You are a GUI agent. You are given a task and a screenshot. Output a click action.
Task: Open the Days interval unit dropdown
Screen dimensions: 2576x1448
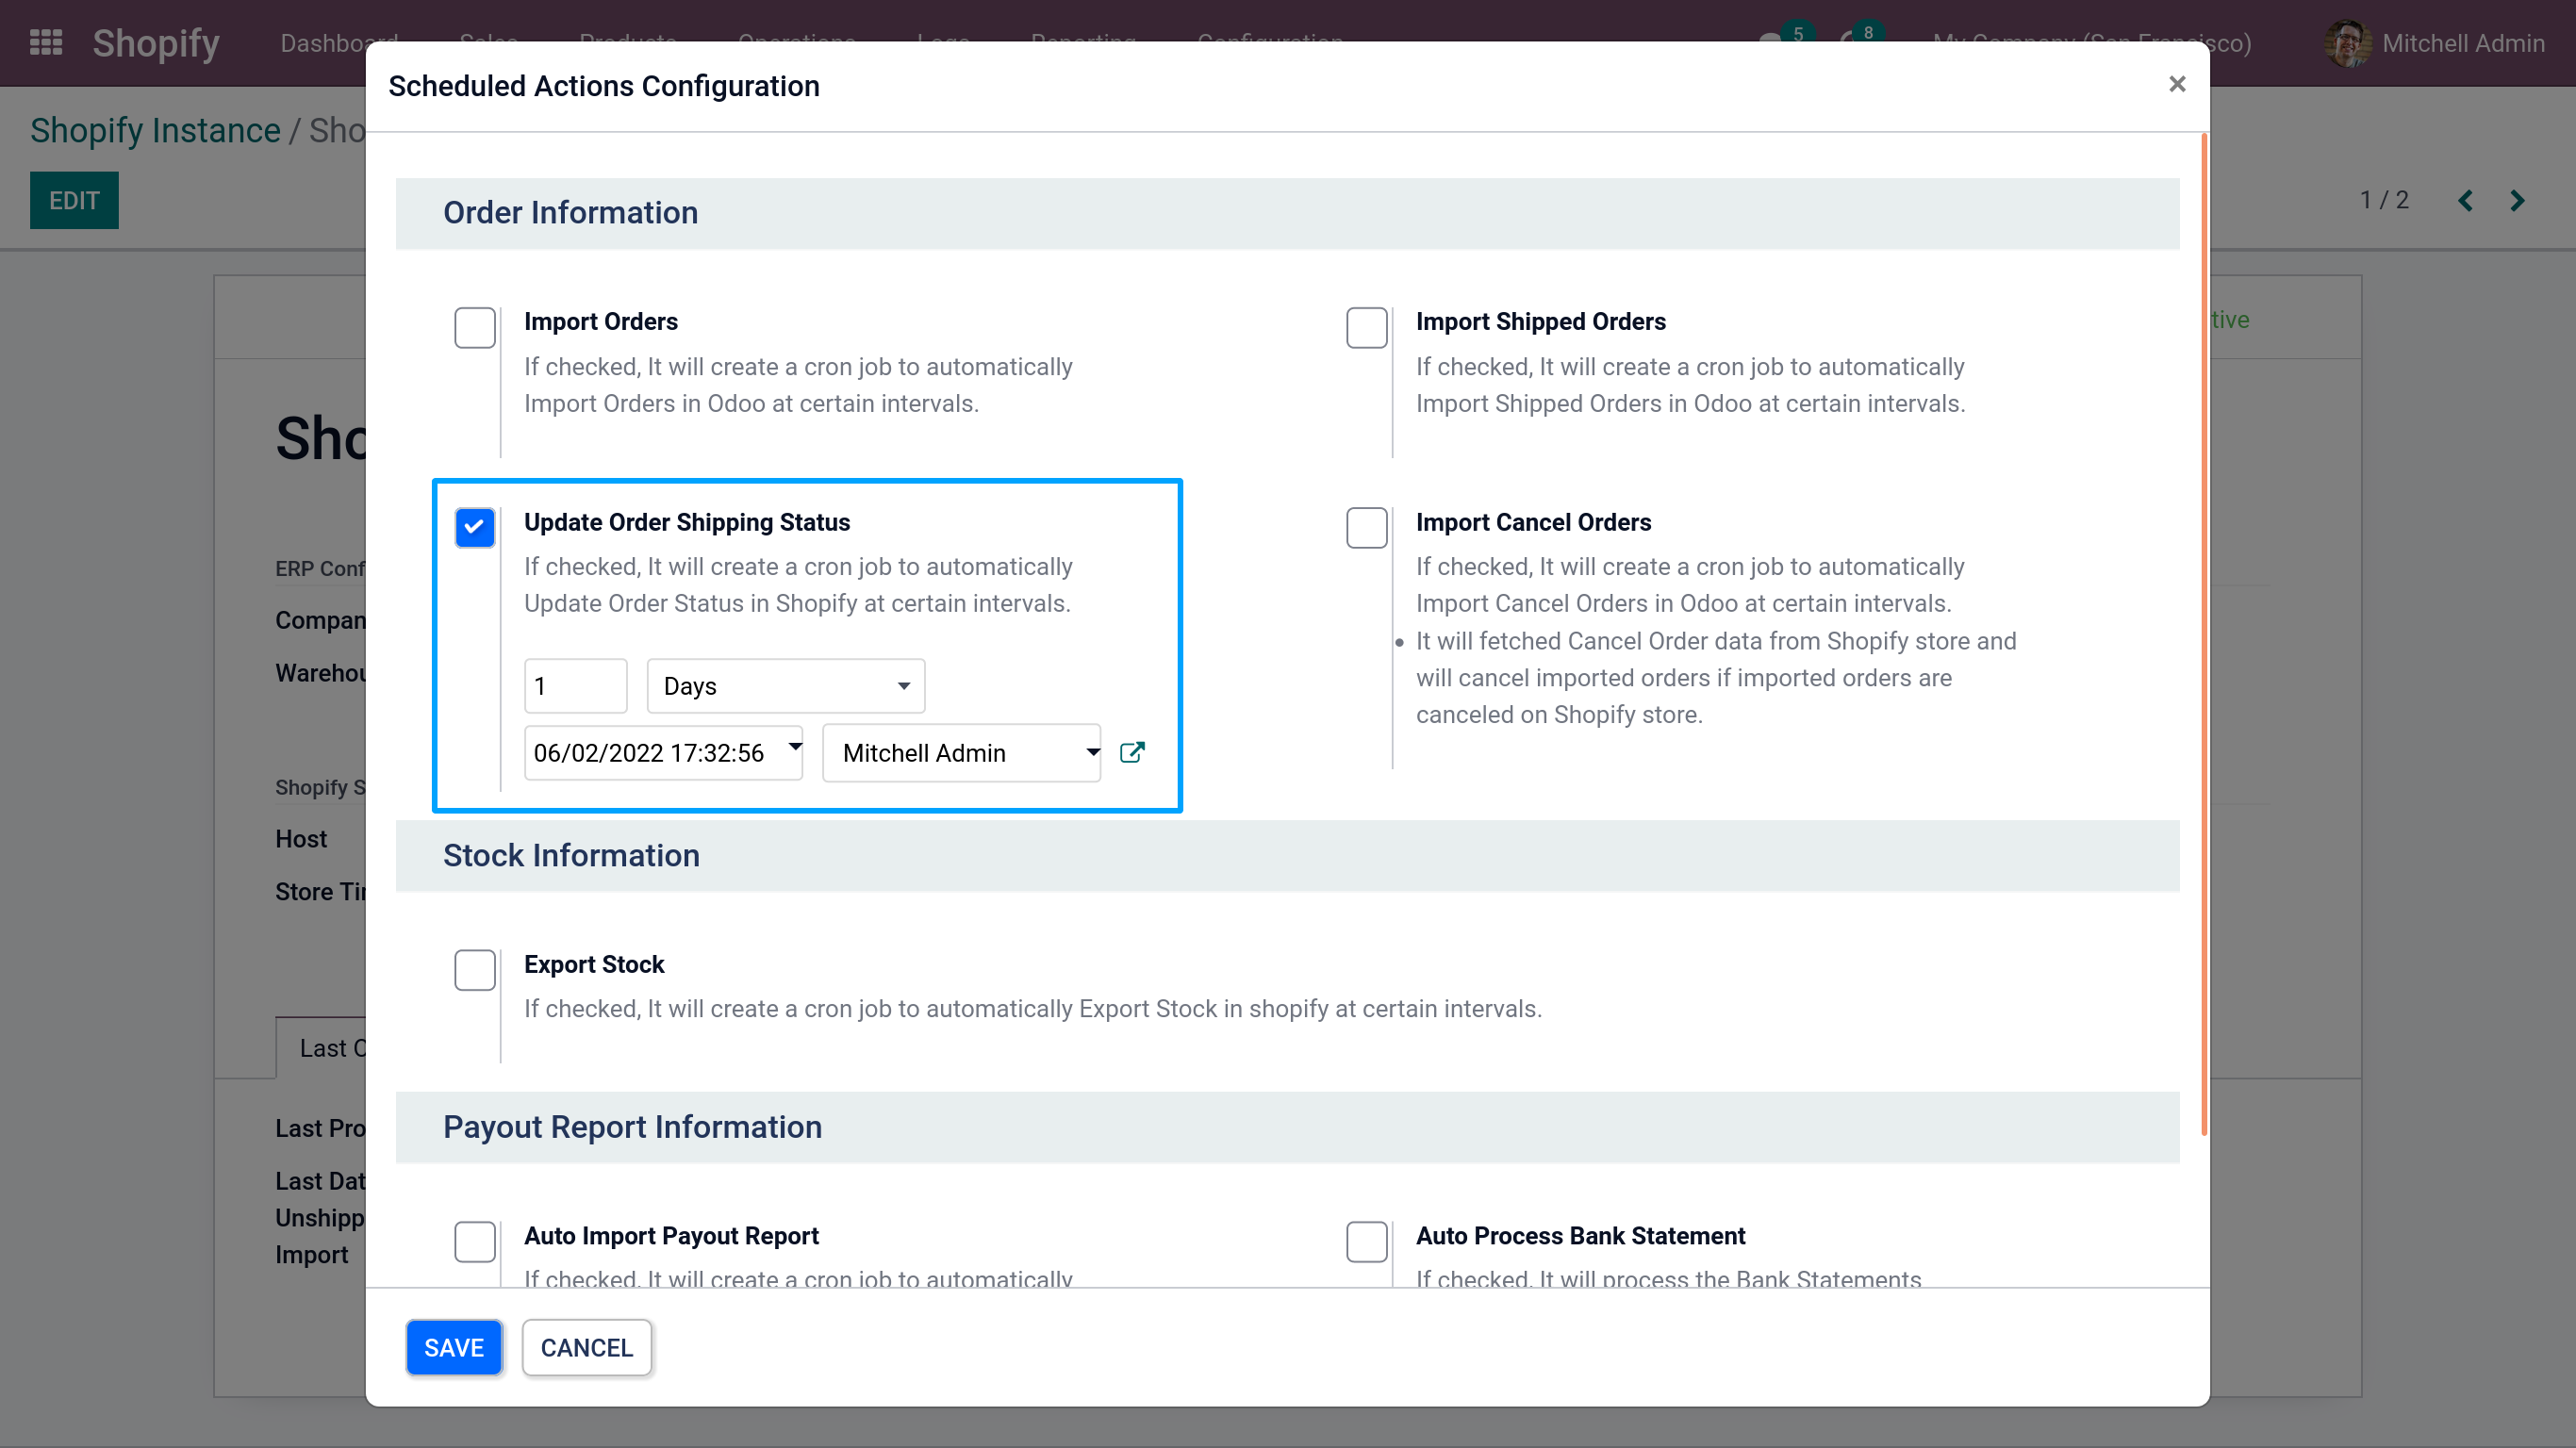[786, 686]
